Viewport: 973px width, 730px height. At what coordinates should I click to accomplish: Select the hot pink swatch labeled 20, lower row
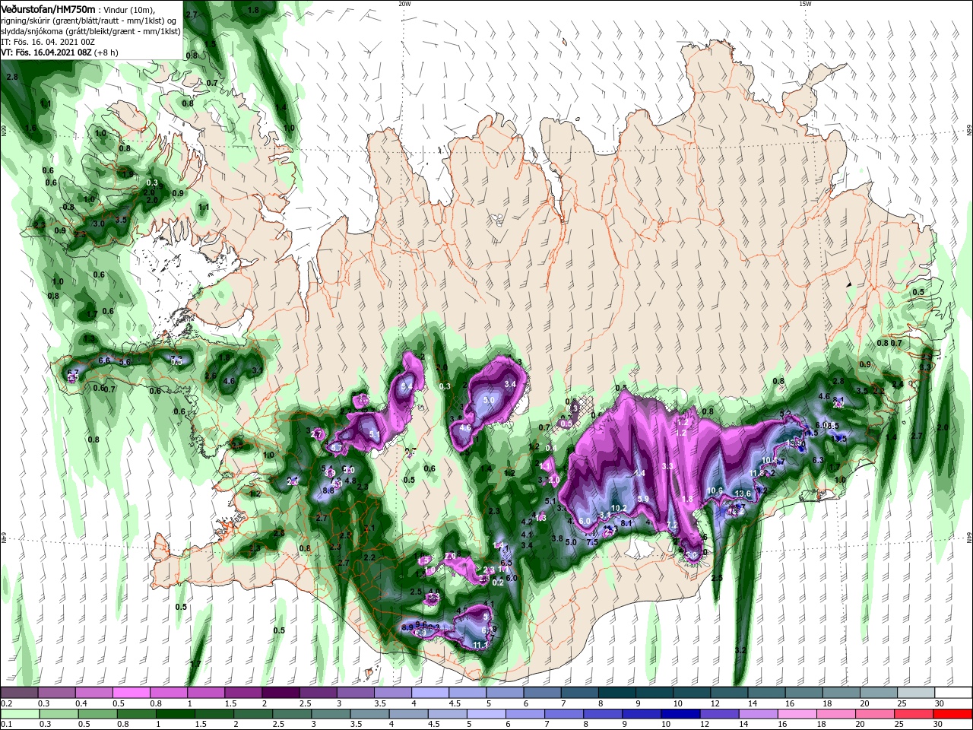(876, 714)
